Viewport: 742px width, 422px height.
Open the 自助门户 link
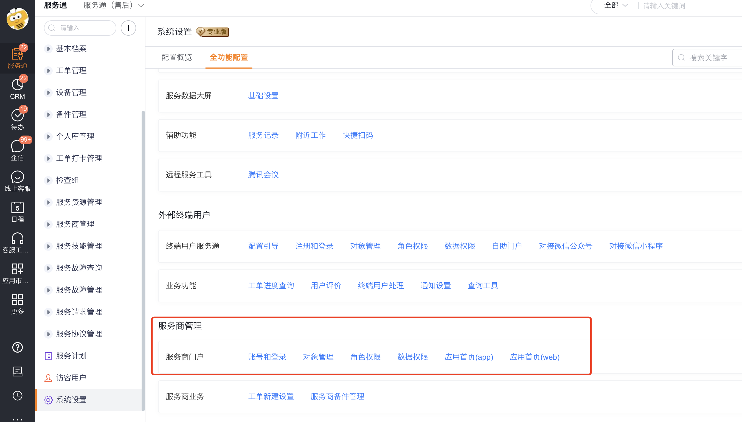pyautogui.click(x=507, y=246)
